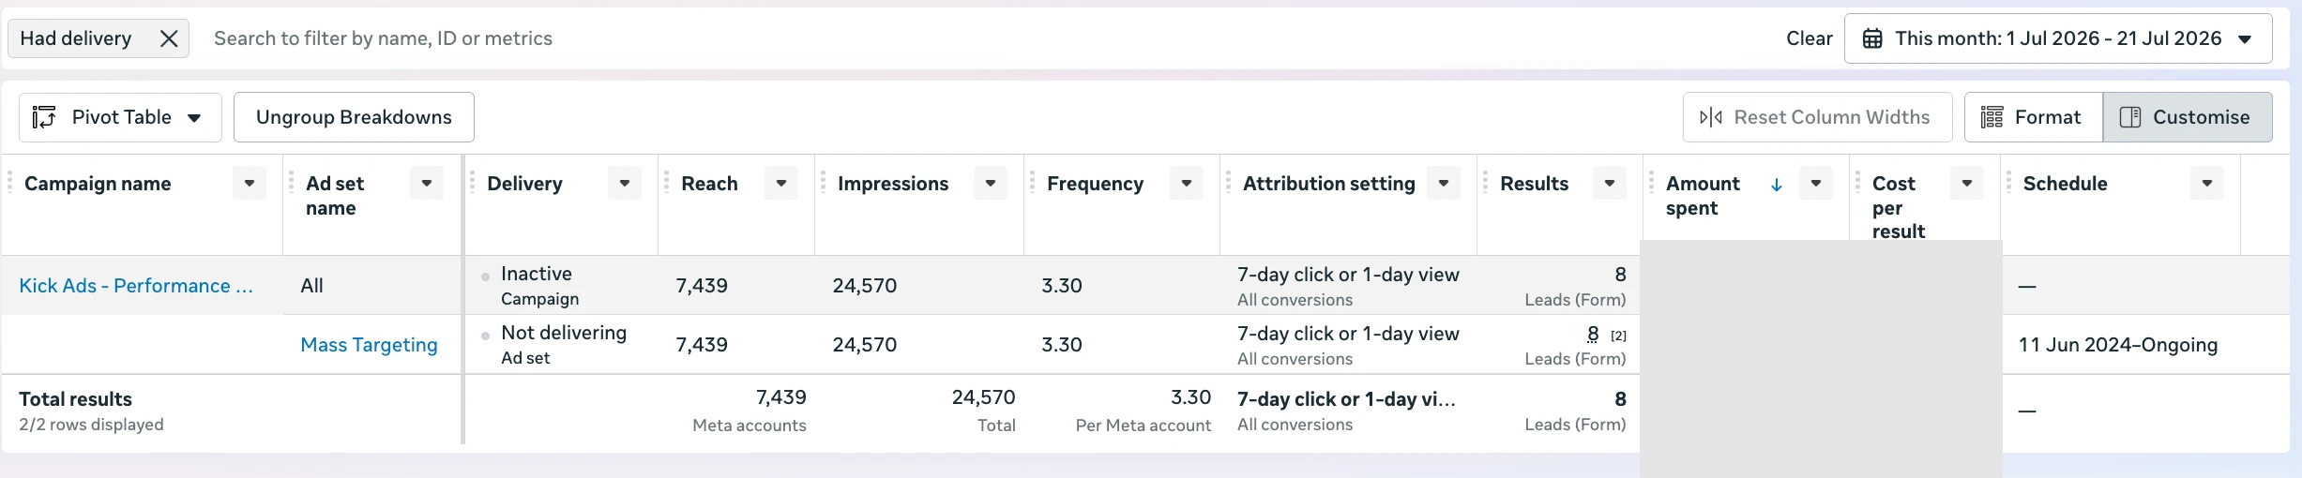Click drag handle of Results column

[x=1486, y=183]
